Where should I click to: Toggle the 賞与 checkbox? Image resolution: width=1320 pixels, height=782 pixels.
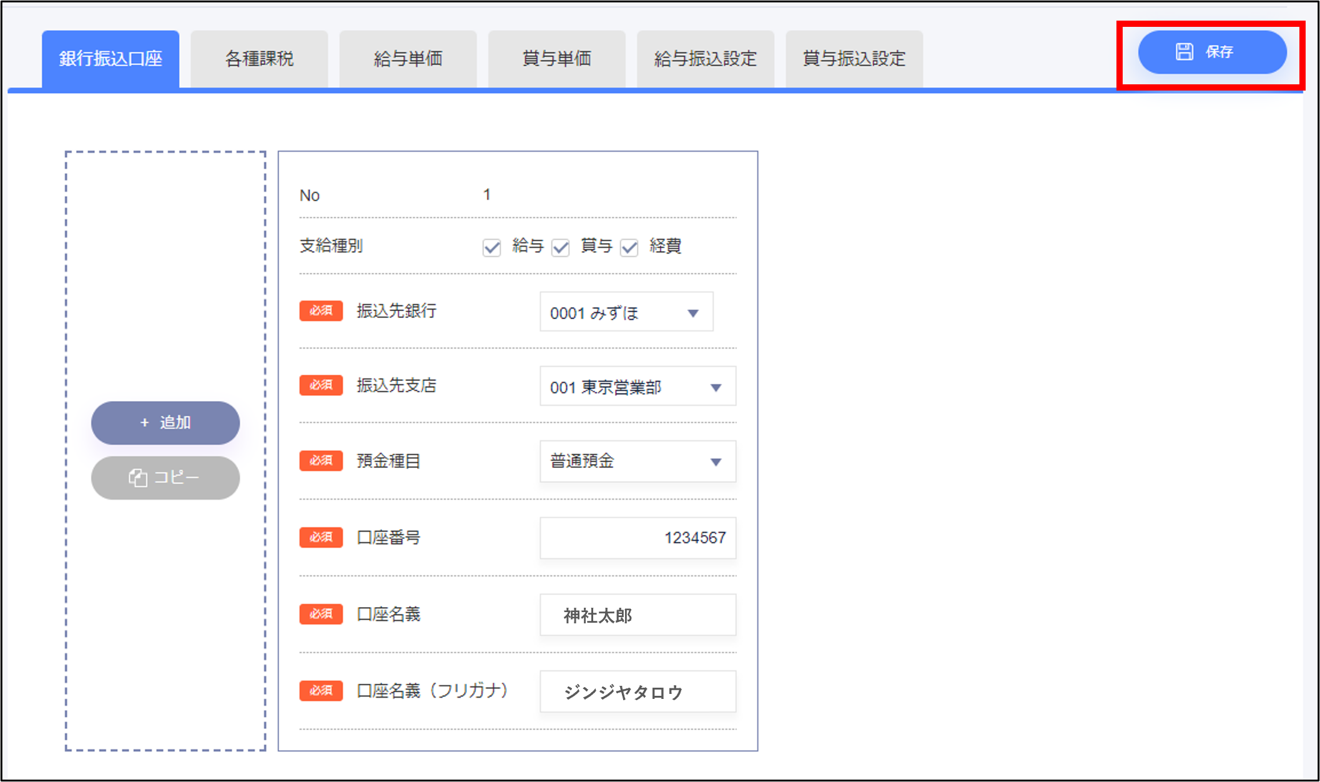click(561, 248)
